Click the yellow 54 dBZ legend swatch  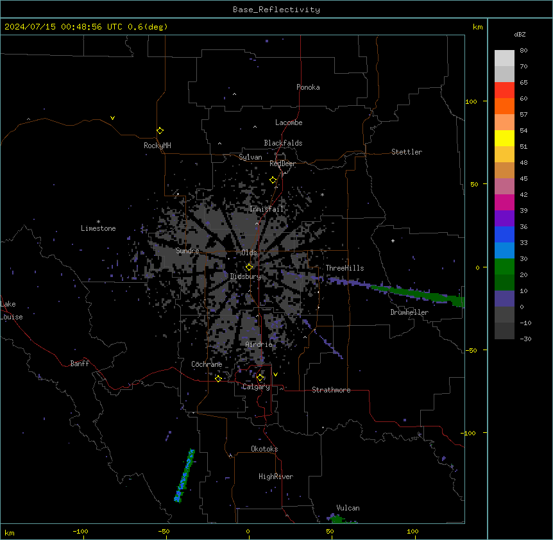coord(504,138)
